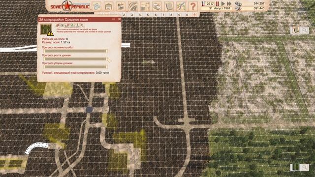
Task: Click the harvest progress bar
Action: tap(75, 67)
